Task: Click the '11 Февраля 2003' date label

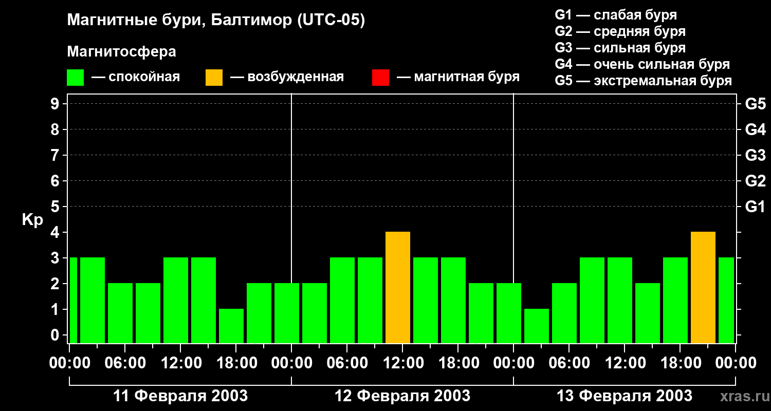Action: (180, 396)
